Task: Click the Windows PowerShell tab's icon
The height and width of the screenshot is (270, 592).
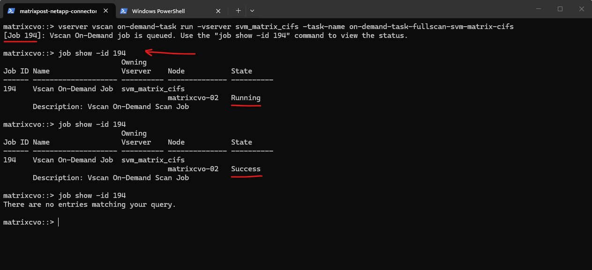Action: (x=124, y=11)
